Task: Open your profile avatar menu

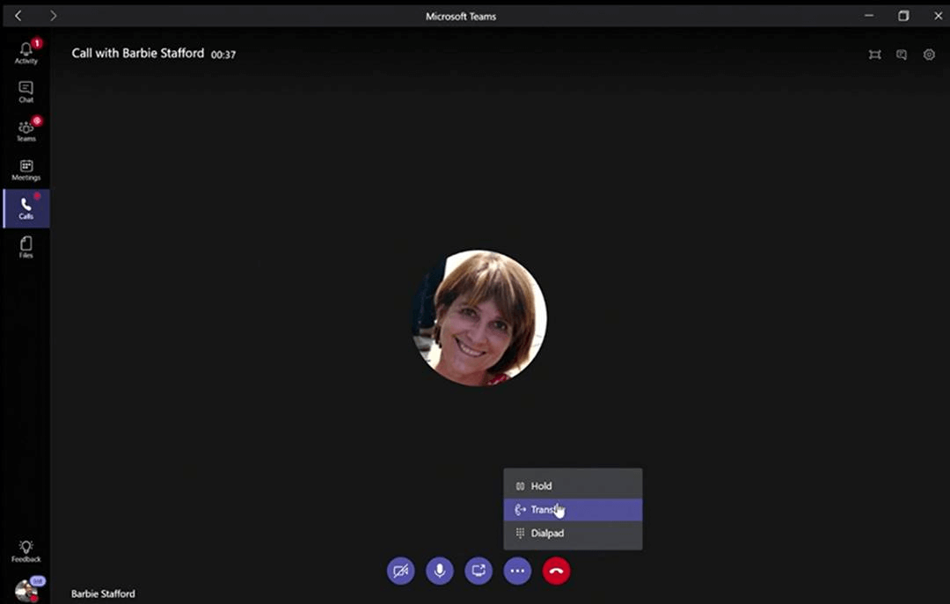Action: click(26, 590)
